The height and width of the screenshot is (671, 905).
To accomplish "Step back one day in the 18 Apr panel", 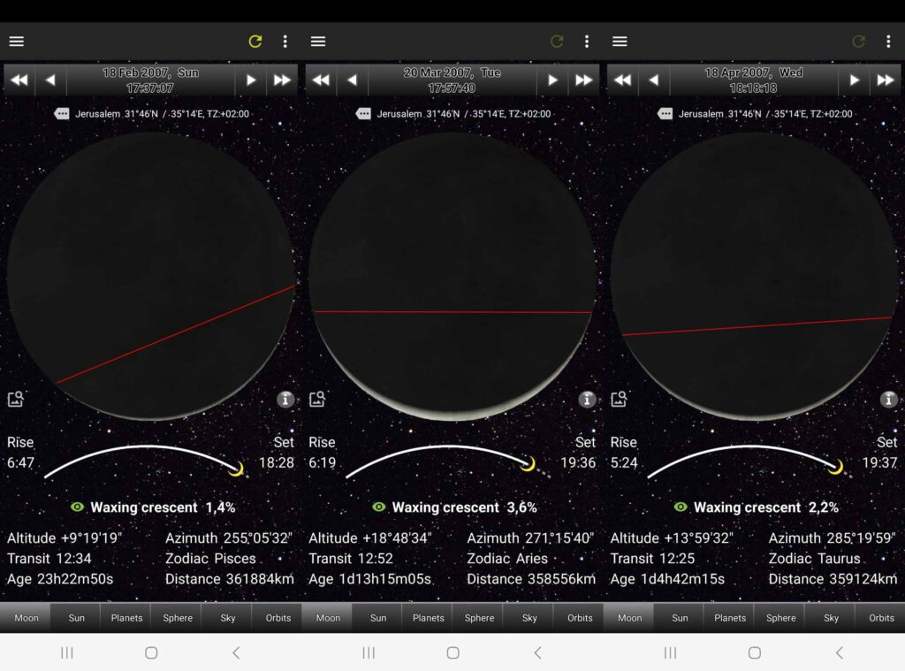I will coord(653,80).
